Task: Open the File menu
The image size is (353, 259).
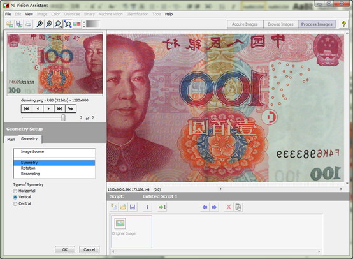Action: click(x=8, y=14)
